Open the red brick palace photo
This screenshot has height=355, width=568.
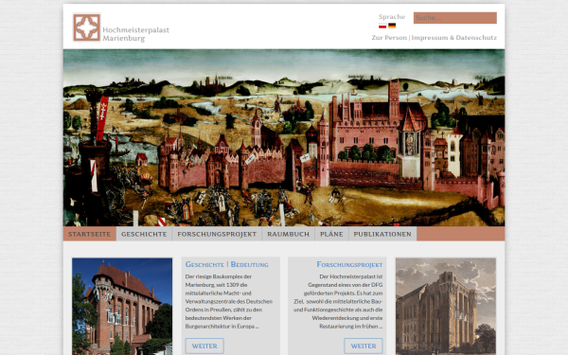[x=122, y=307]
